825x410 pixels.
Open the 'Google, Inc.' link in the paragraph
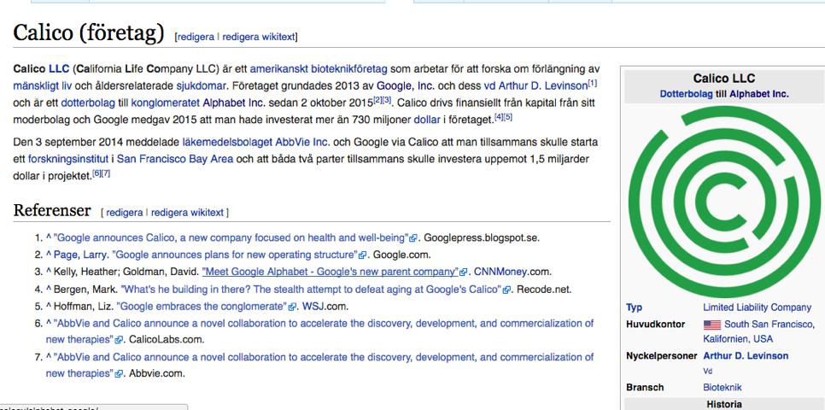coord(405,85)
